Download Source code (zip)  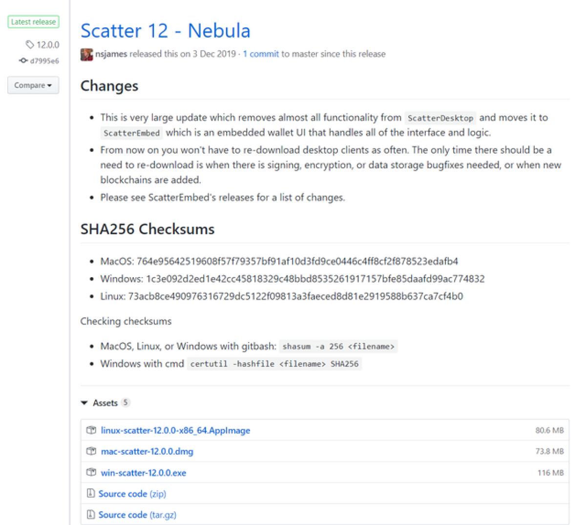132,494
